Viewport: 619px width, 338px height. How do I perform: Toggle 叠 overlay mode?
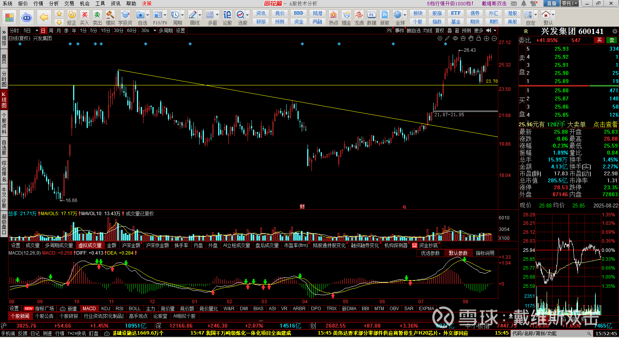(x=450, y=31)
